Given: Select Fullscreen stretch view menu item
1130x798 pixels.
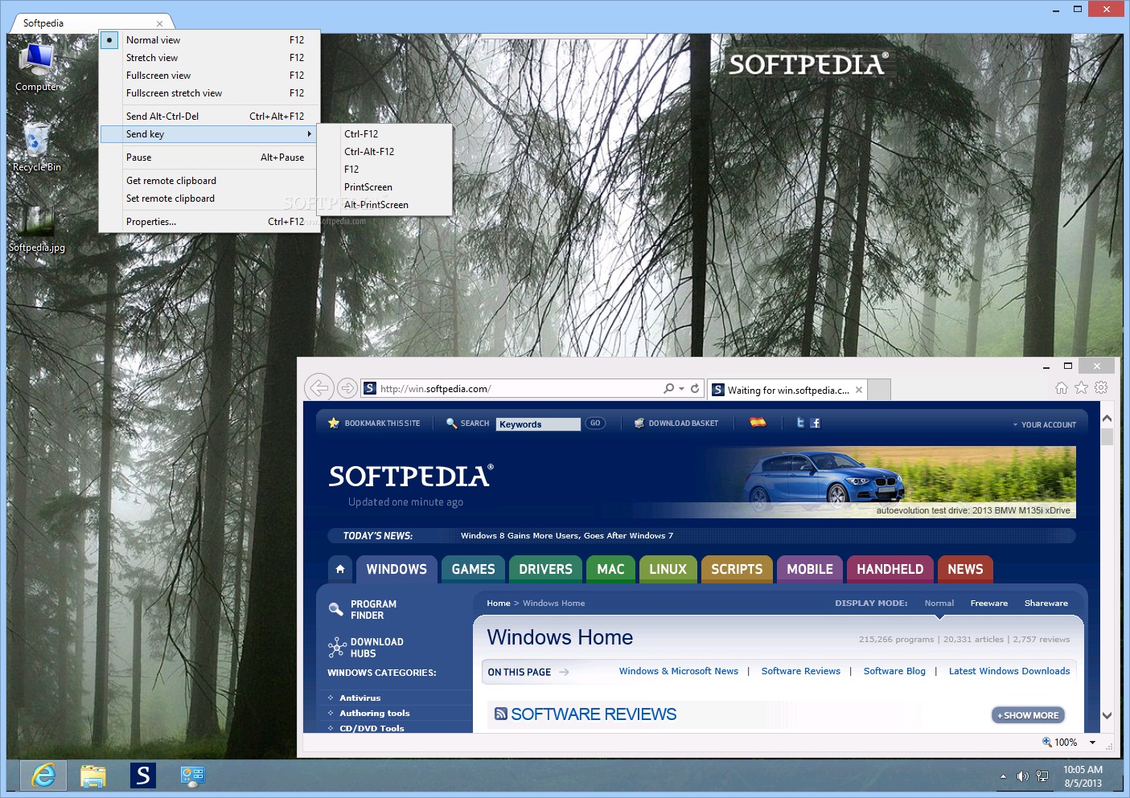Looking at the screenshot, I should 210,93.
